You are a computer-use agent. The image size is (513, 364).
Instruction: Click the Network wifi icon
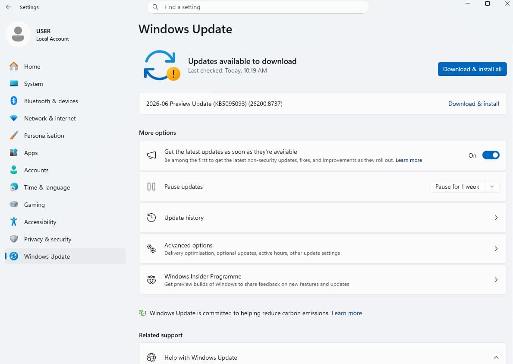point(14,118)
